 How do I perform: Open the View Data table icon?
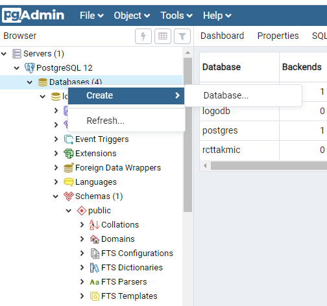click(x=163, y=36)
